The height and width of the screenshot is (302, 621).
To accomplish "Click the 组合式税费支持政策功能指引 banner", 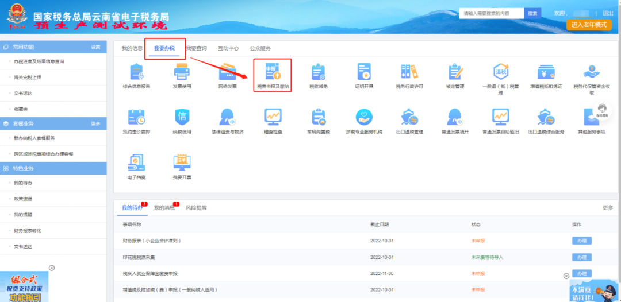I will 24,287.
